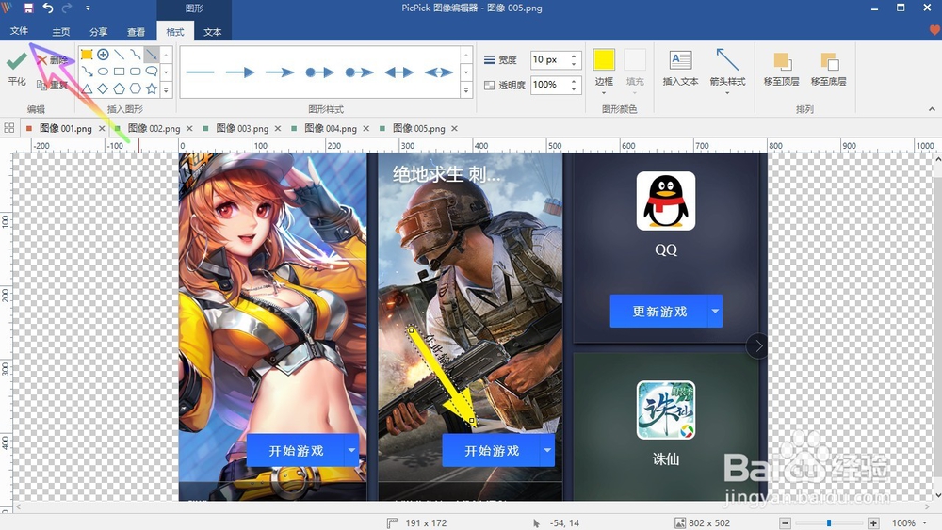Open the 边框 border color dropdown

[x=604, y=93]
